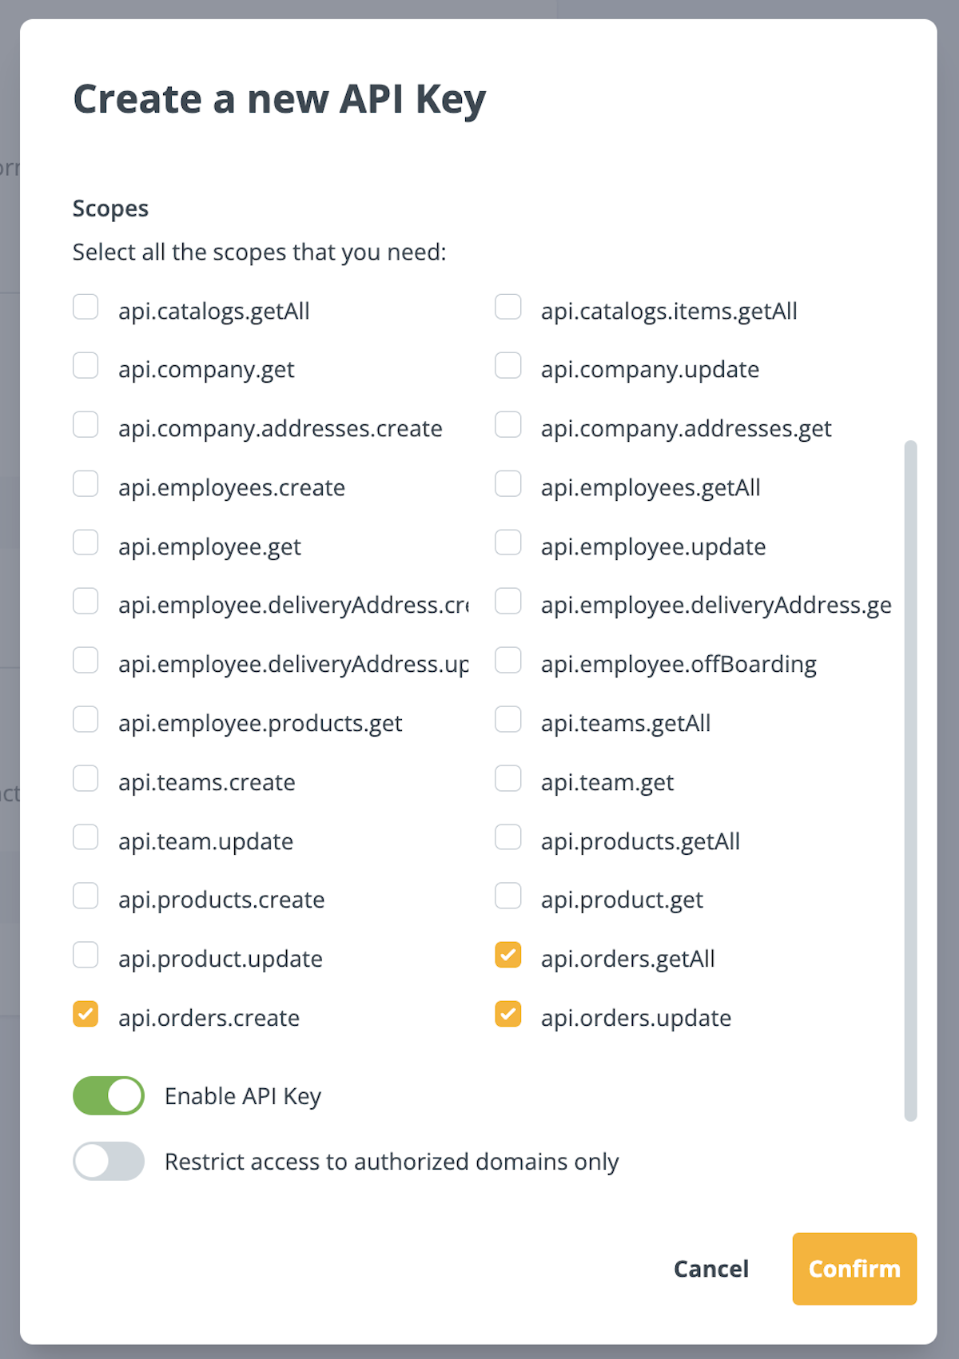959x1359 pixels.
Task: Check the api.employees.getAll scope
Action: pos(508,483)
